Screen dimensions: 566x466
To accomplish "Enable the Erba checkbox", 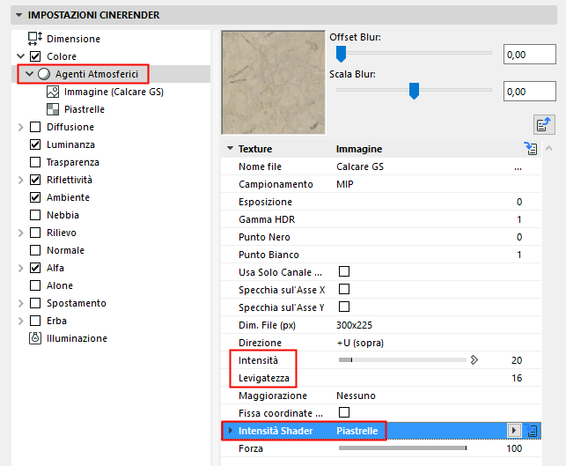I will pos(35,321).
